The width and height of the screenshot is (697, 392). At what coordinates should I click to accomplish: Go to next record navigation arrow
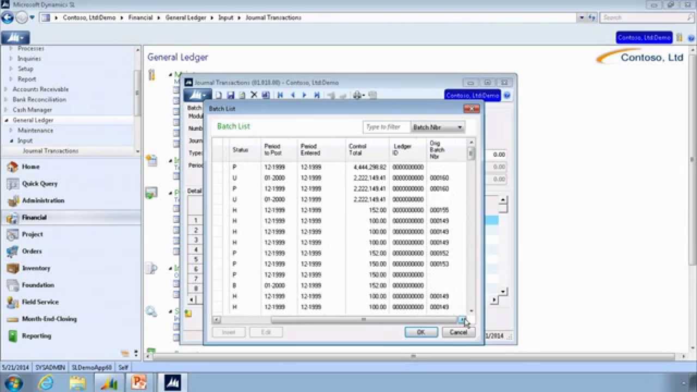pyautogui.click(x=304, y=95)
